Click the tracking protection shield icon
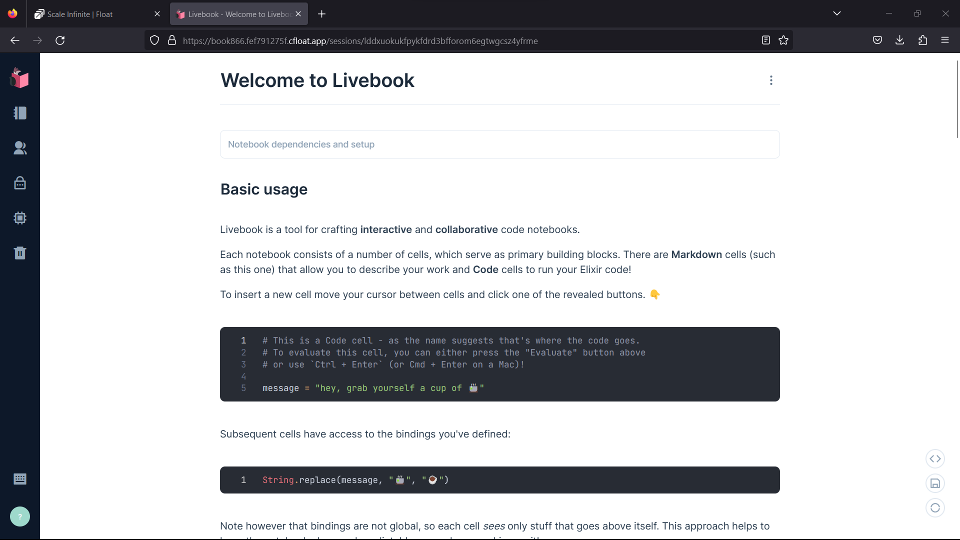The image size is (960, 540). 154,40
